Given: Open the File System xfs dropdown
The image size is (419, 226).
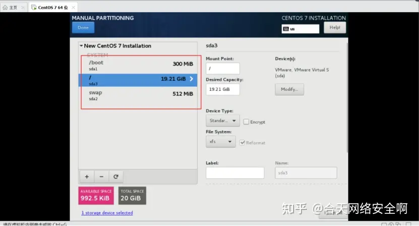Looking at the screenshot, I should (x=221, y=141).
